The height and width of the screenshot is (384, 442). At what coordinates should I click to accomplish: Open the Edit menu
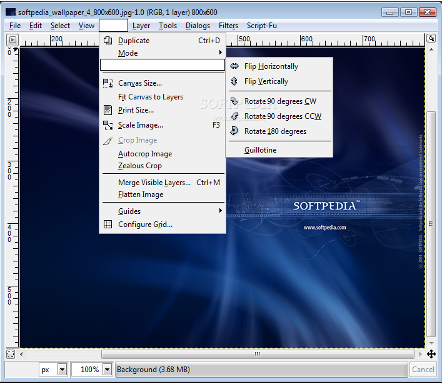pyautogui.click(x=36, y=26)
